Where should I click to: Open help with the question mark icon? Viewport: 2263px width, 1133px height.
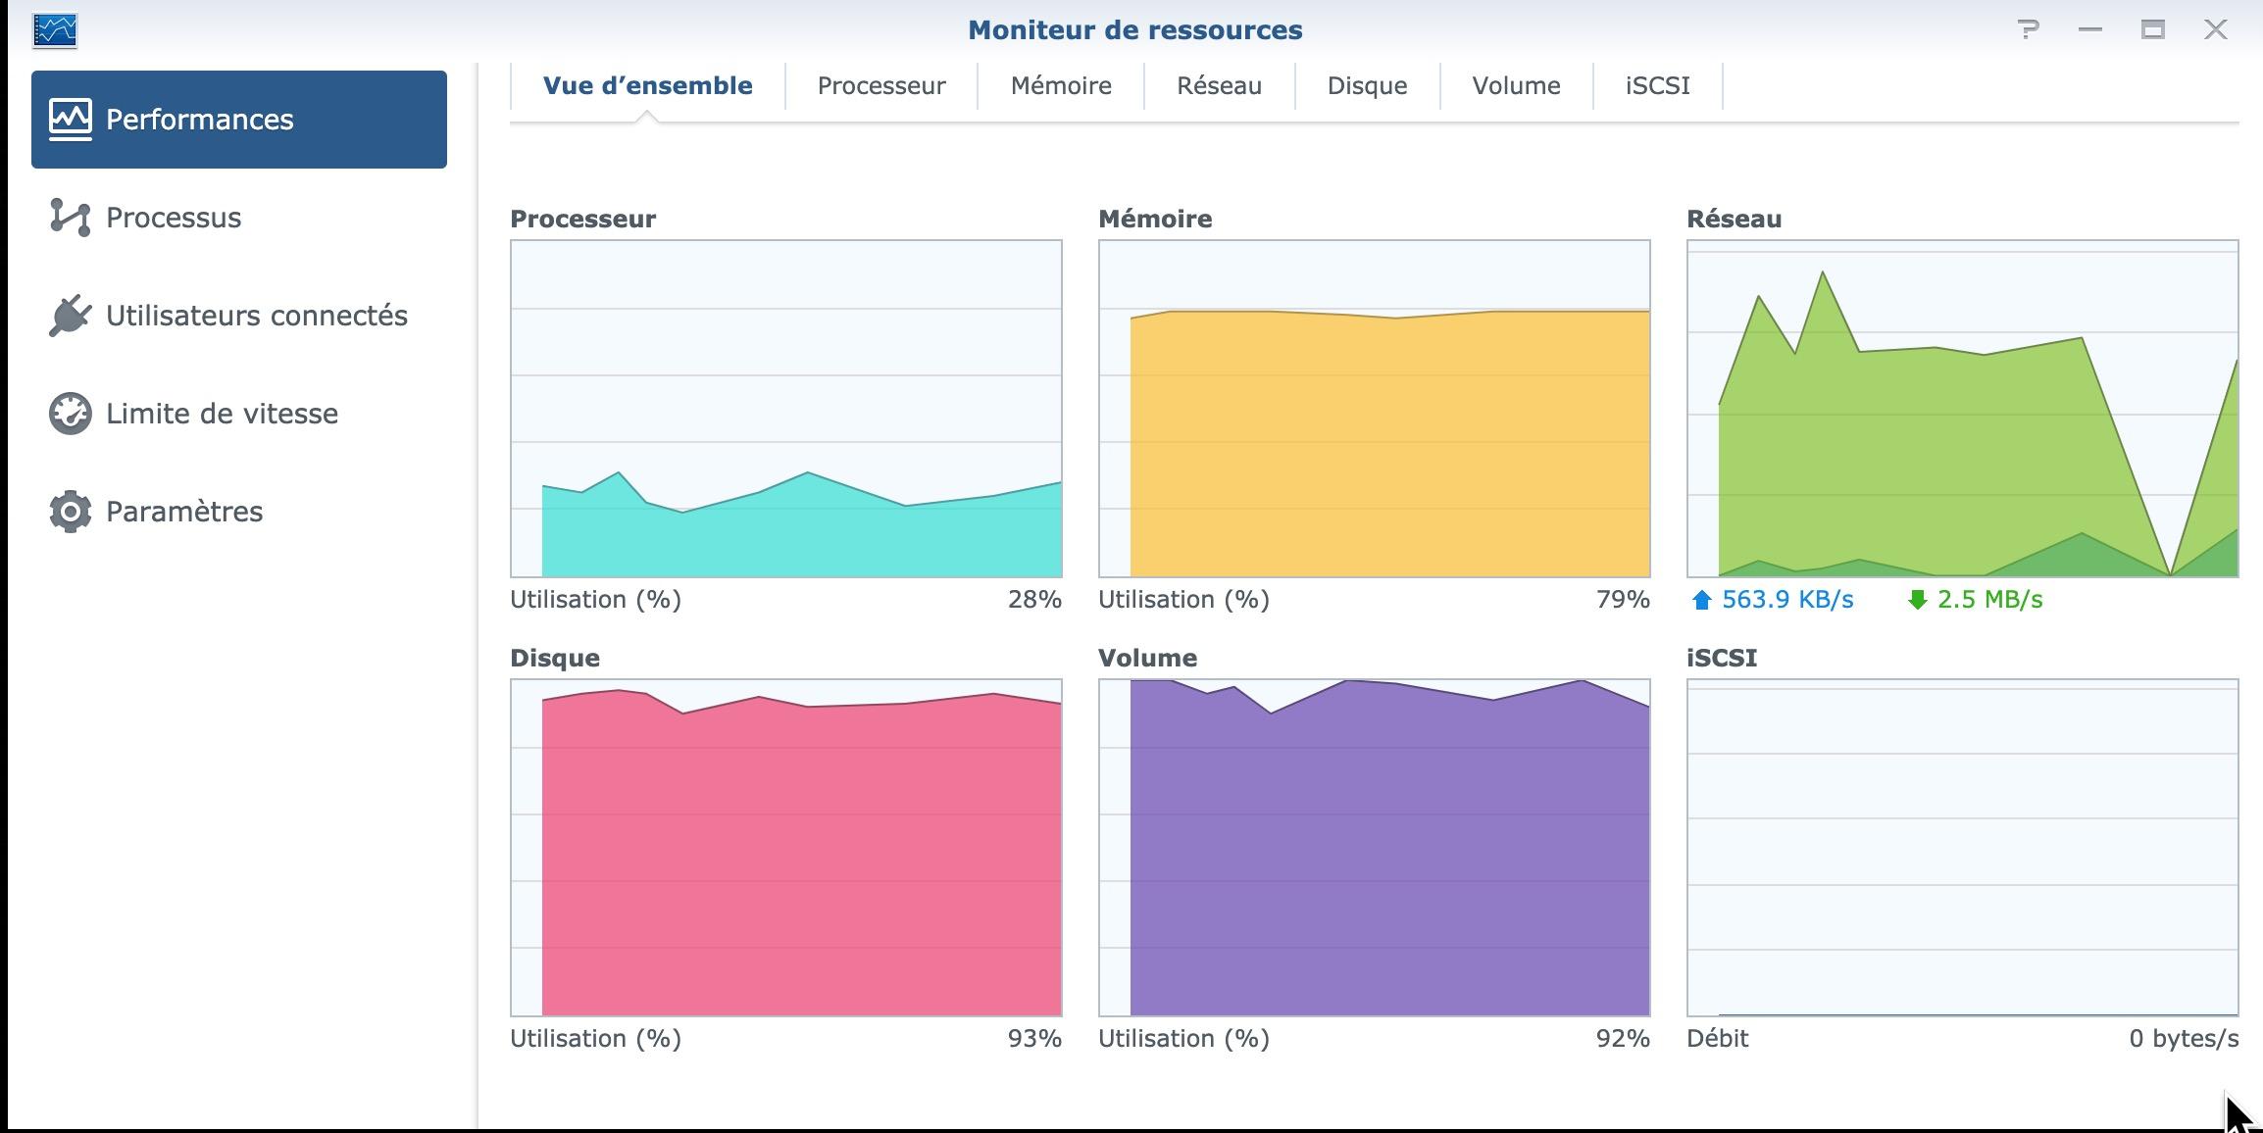pos(2029,29)
